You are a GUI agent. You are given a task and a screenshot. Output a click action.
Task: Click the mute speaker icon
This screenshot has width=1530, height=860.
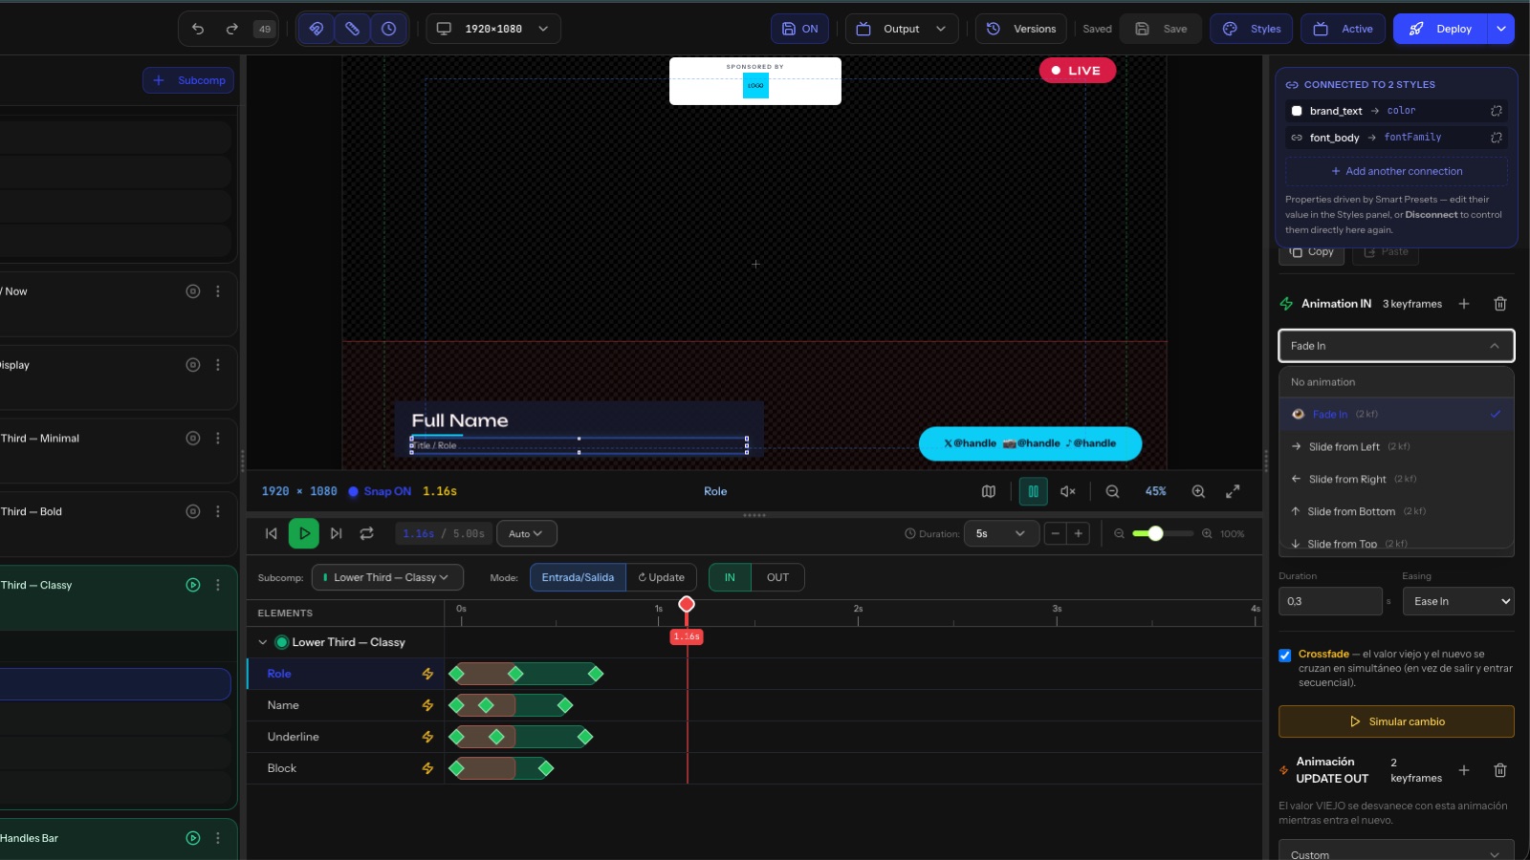[x=1068, y=491]
